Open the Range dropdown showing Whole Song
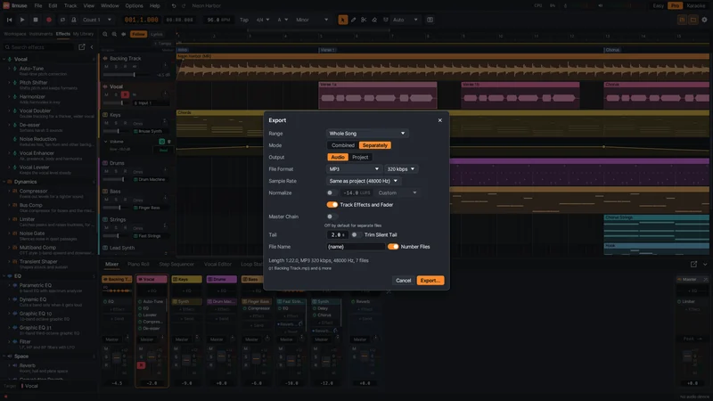The image size is (713, 401). [366, 133]
